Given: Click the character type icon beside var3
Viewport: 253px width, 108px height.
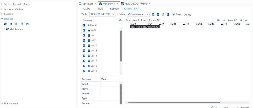Looking at the screenshot, I should [89, 30].
